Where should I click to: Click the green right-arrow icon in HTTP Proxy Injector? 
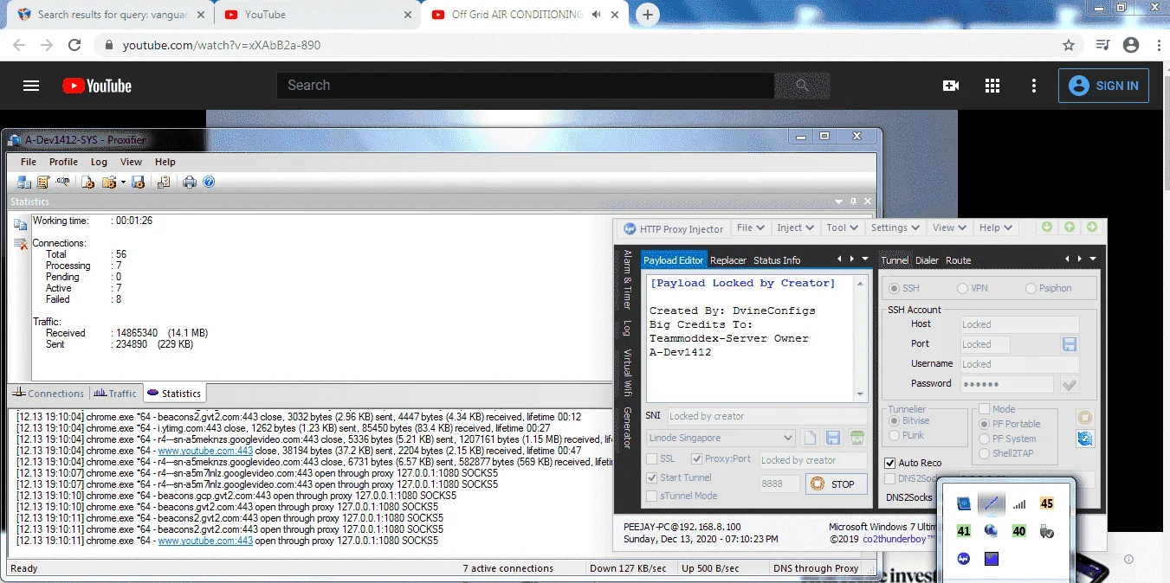pos(1091,227)
